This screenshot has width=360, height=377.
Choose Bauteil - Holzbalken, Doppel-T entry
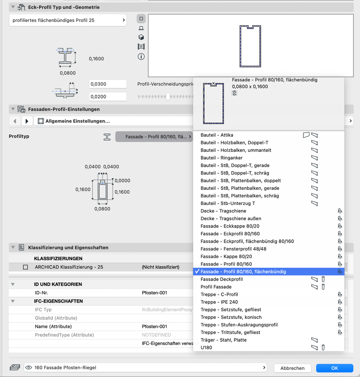[269, 143]
